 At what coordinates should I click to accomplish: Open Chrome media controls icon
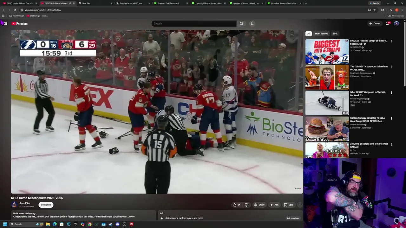[x=391, y=10]
